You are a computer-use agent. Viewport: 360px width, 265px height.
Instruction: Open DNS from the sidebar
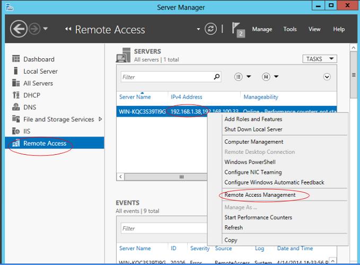(30, 107)
